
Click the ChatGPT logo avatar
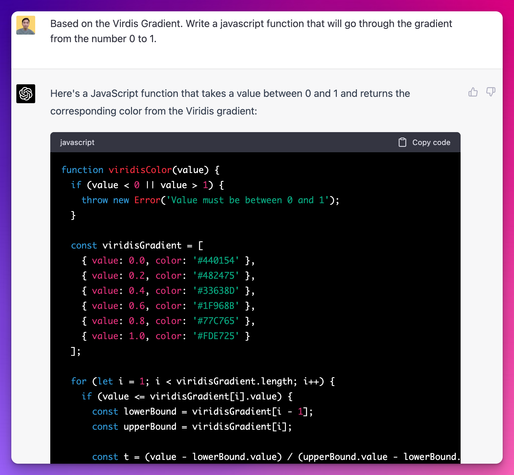click(26, 94)
